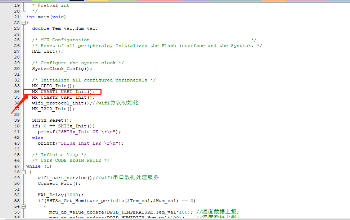Image resolution: width=350 pixels, height=220 pixels.
Task: Click line number 34 in the gutter
Action: pos(17,92)
